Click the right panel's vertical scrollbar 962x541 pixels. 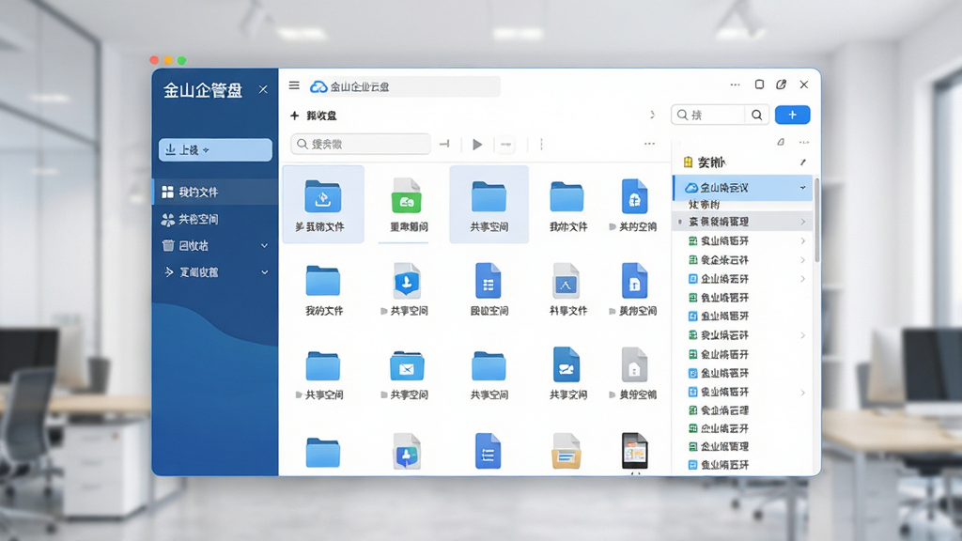(816, 221)
